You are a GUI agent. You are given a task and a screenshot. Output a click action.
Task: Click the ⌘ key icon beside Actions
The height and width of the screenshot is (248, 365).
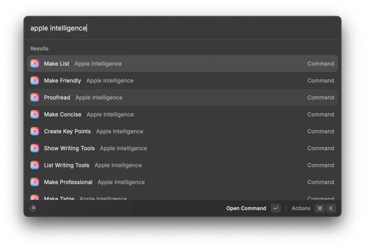click(x=320, y=208)
